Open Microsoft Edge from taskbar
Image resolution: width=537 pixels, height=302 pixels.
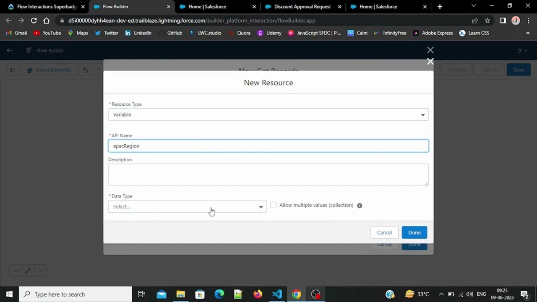(219, 294)
